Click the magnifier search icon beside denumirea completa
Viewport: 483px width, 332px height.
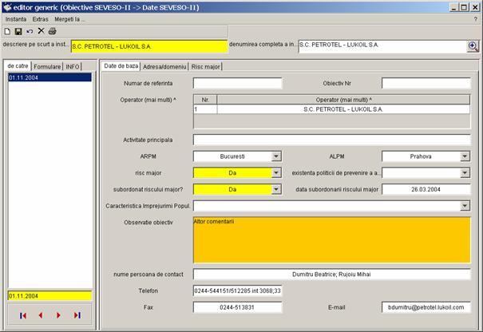pos(473,46)
